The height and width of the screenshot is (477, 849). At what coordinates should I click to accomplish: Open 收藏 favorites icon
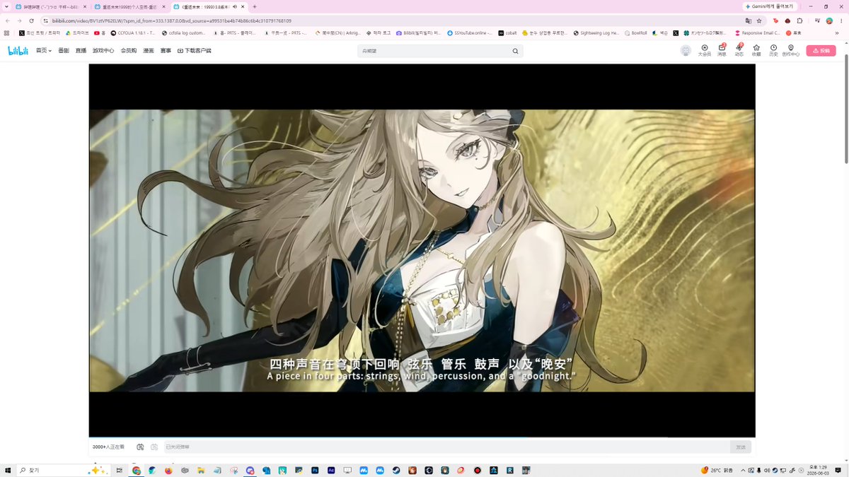pos(756,50)
